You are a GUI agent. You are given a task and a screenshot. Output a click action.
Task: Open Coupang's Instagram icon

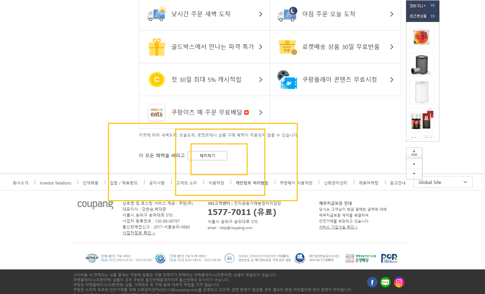point(399,282)
